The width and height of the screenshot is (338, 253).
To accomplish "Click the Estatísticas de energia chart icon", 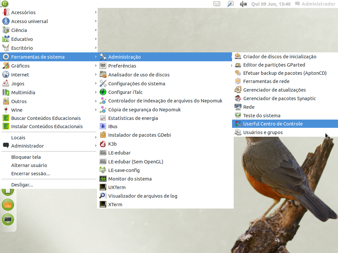I will (x=103, y=118).
